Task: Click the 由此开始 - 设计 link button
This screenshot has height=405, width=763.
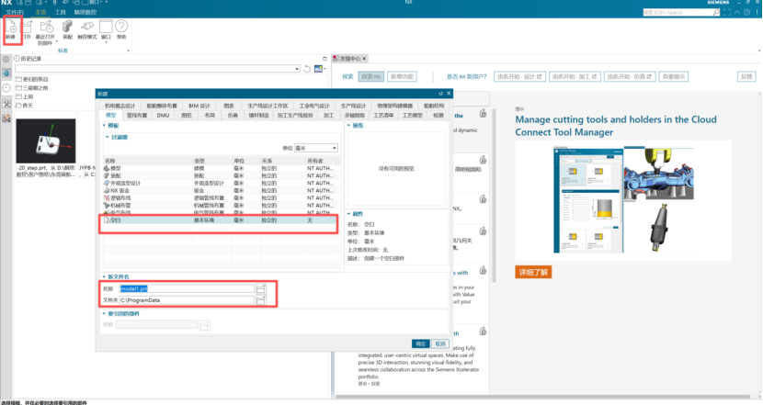Action: [520, 76]
